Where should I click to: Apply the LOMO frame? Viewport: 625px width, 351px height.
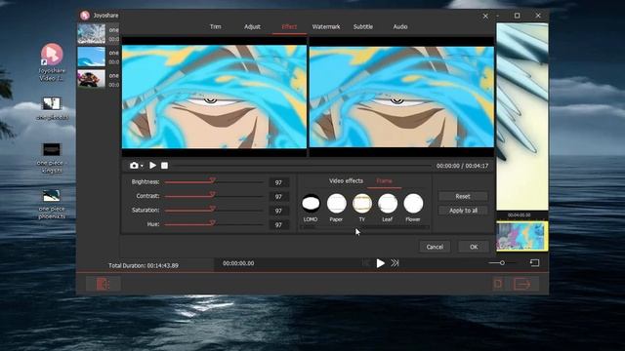coord(311,204)
